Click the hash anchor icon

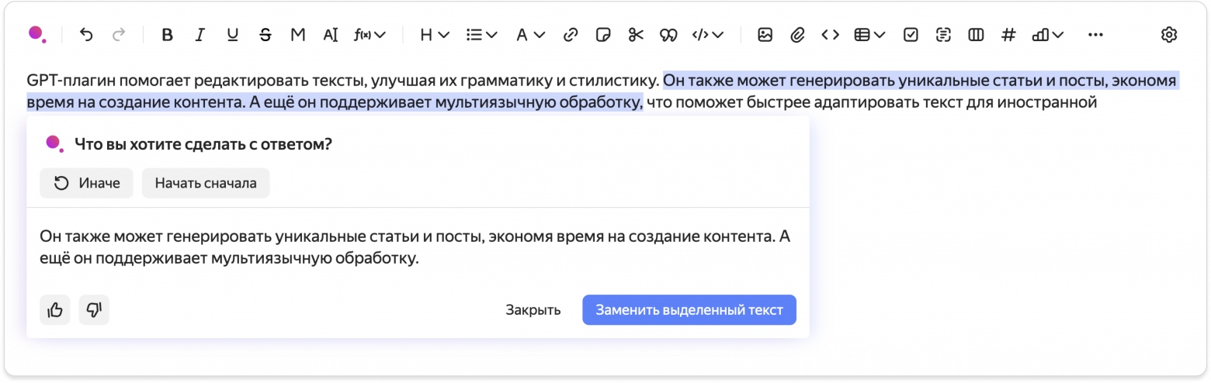click(x=1008, y=34)
